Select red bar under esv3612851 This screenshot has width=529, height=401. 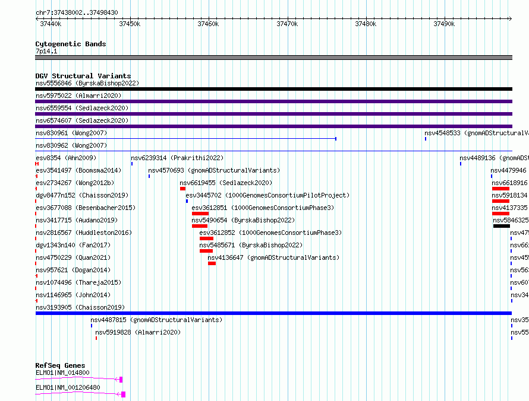click(x=200, y=214)
